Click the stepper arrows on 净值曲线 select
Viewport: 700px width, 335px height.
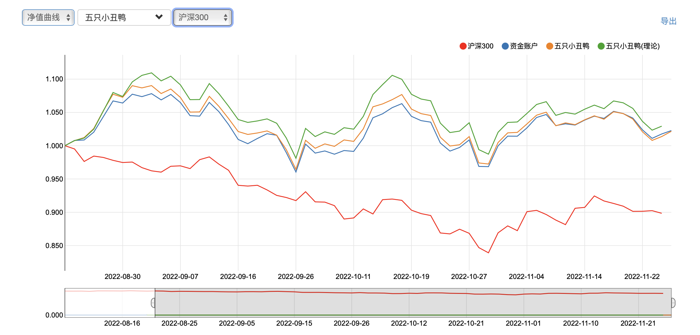(x=68, y=18)
